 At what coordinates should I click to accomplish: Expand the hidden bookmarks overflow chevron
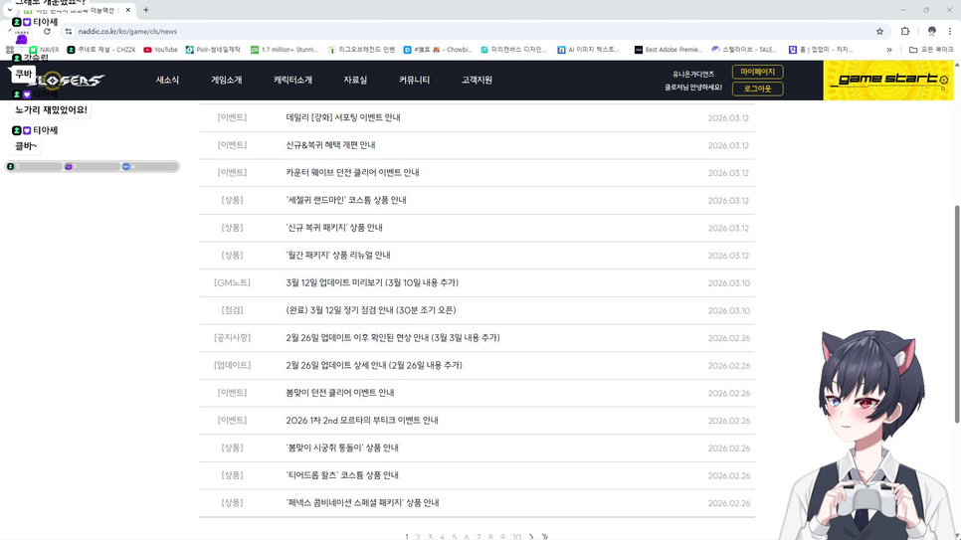point(889,49)
